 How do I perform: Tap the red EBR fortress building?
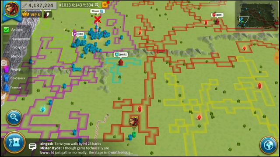pos(217,22)
